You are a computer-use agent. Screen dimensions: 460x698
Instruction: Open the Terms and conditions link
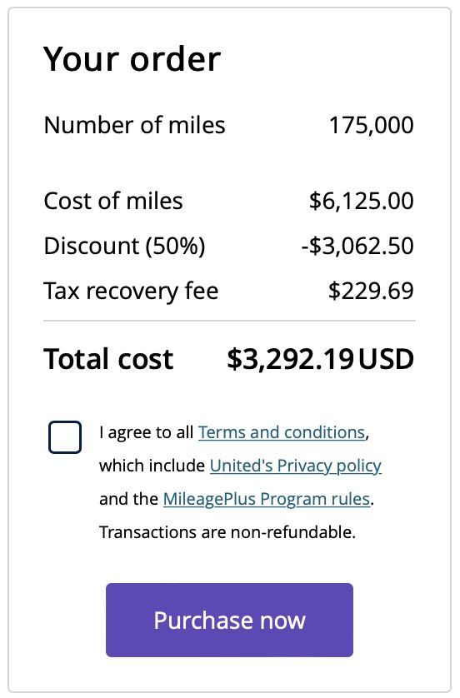pos(282,432)
